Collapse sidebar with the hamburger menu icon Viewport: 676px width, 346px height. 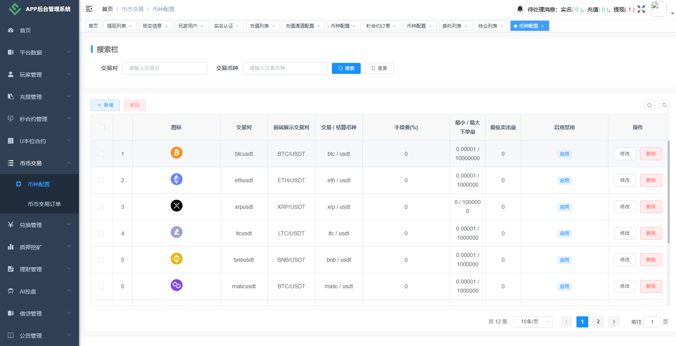[89, 9]
